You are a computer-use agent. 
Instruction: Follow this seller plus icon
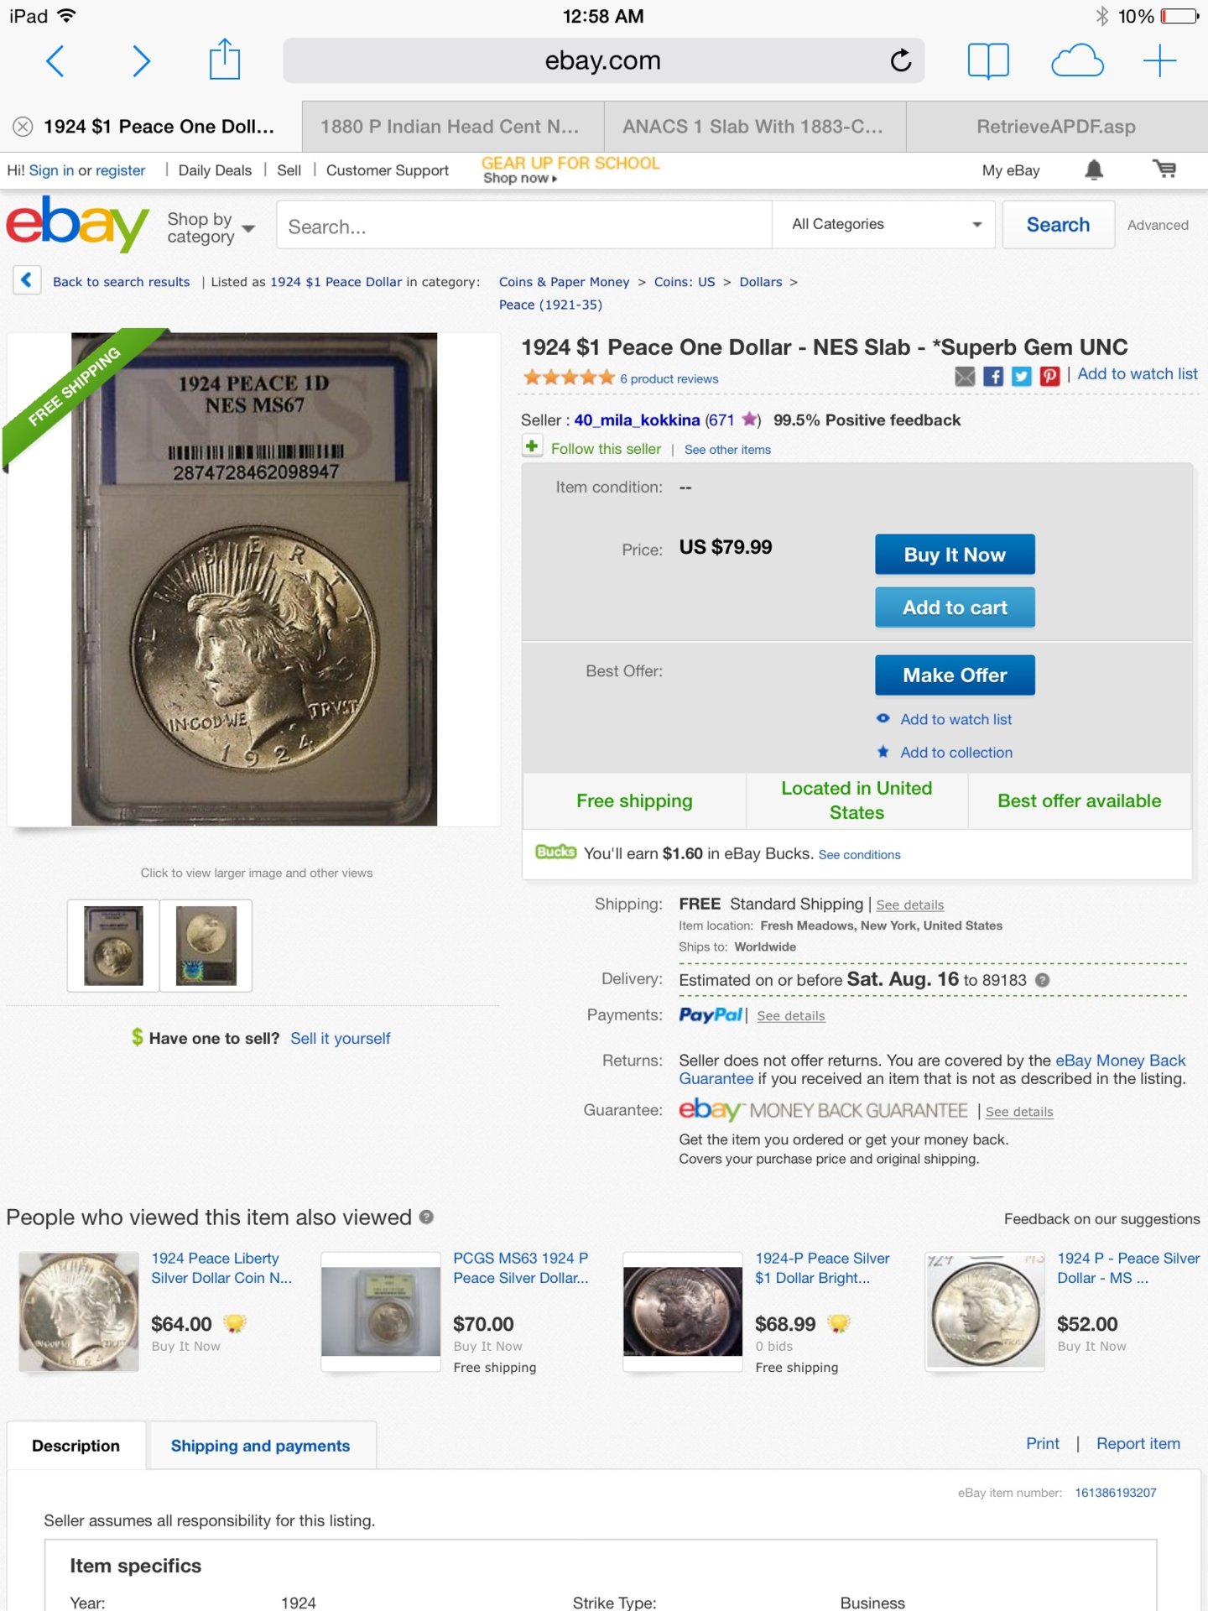(x=532, y=446)
